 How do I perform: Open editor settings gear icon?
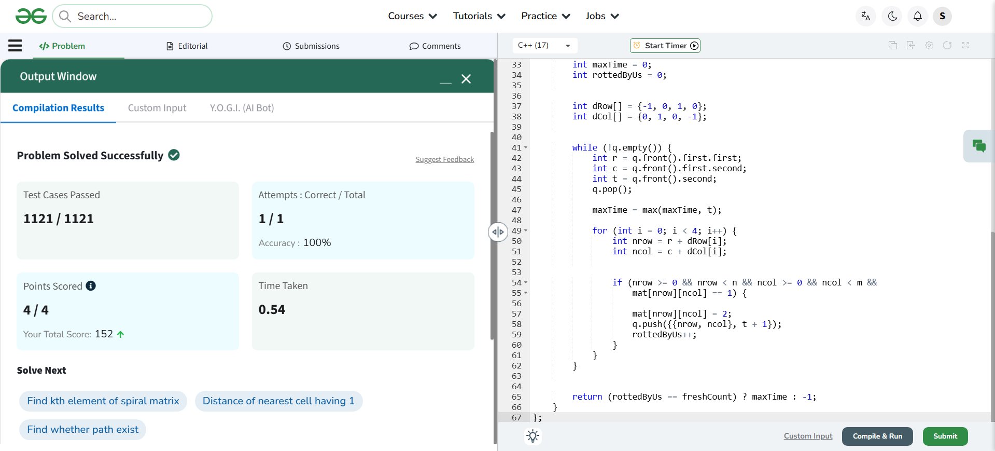929,46
